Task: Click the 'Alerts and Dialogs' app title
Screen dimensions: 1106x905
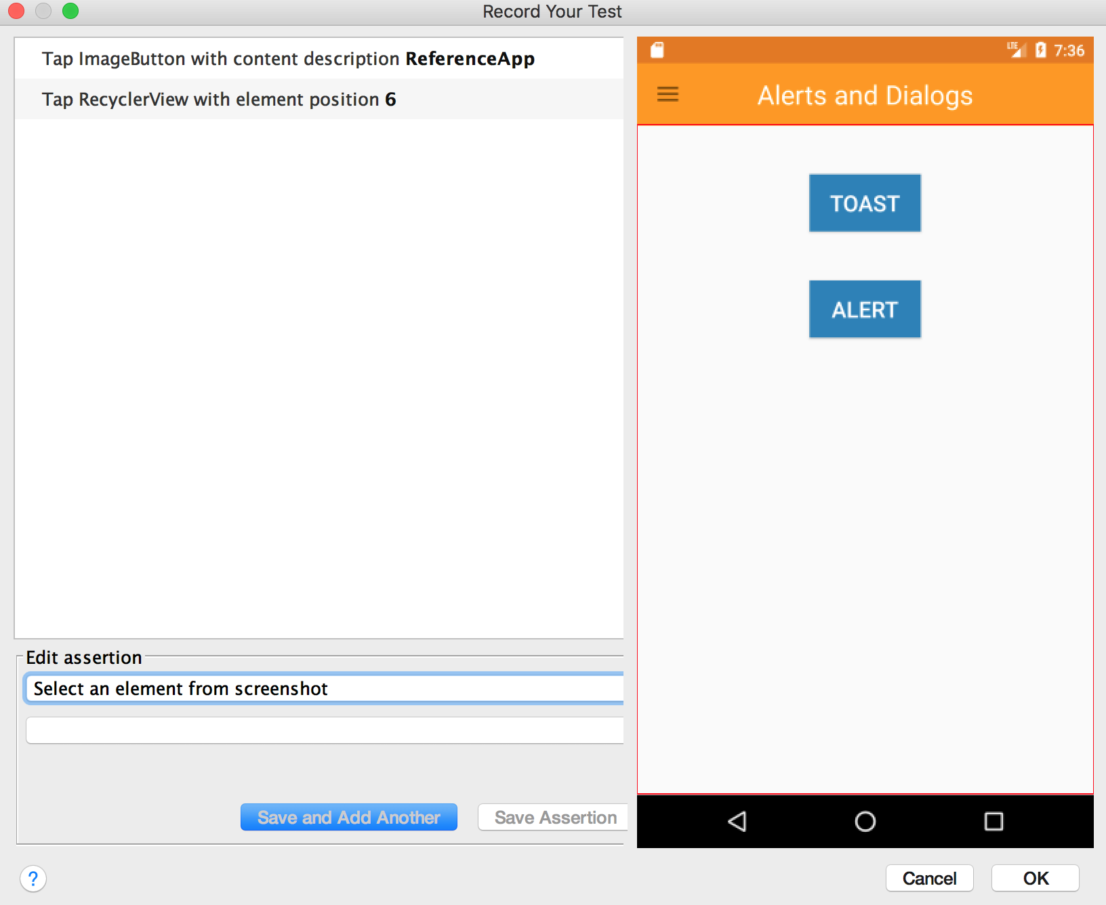Action: 865,96
